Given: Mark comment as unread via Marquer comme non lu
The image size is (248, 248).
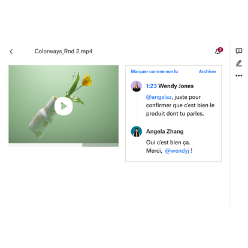Looking at the screenshot, I should click(x=155, y=71).
